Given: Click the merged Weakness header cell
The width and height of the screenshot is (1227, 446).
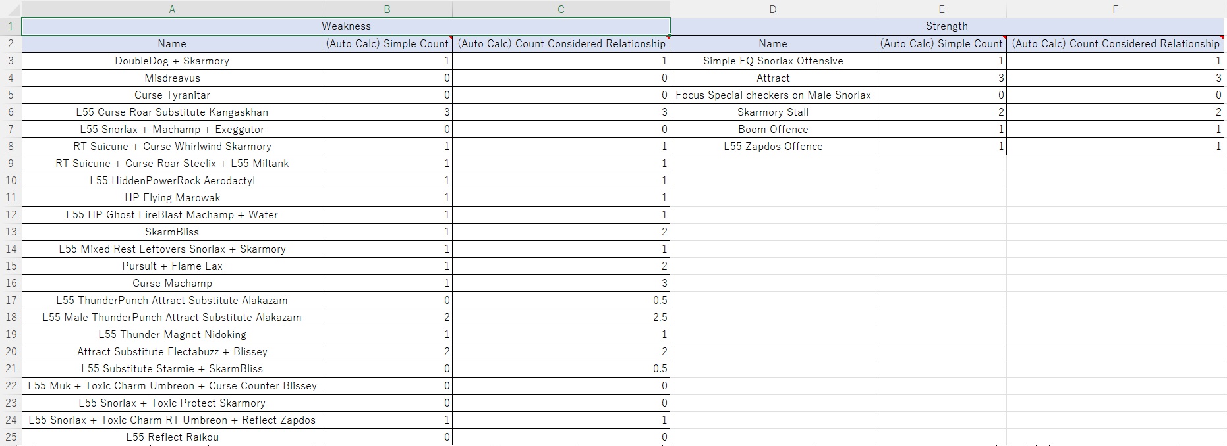Looking at the screenshot, I should [346, 26].
